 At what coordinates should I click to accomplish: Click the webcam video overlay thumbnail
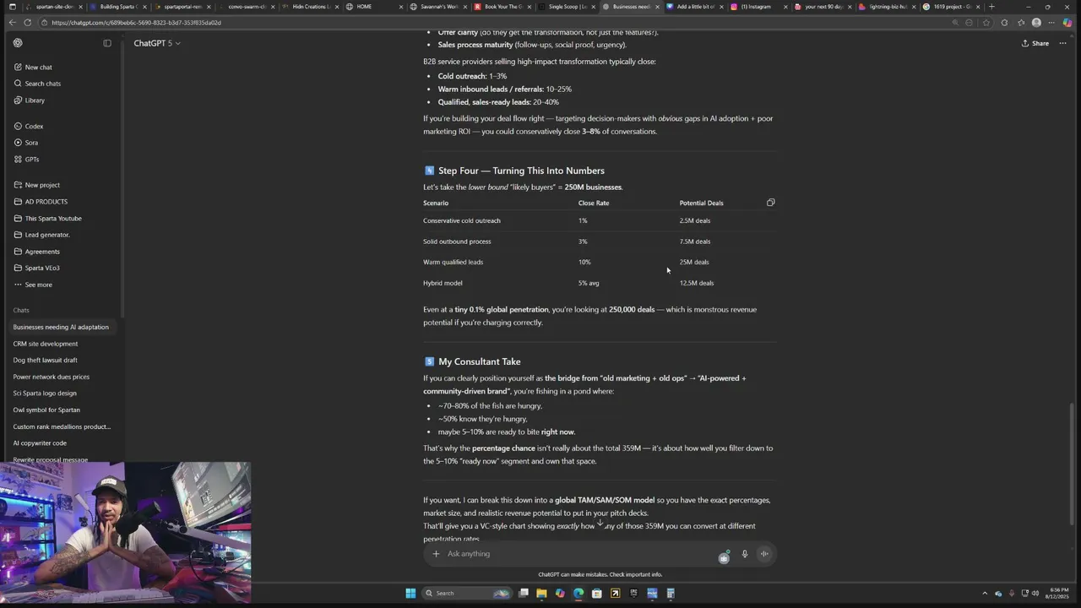coord(125,532)
